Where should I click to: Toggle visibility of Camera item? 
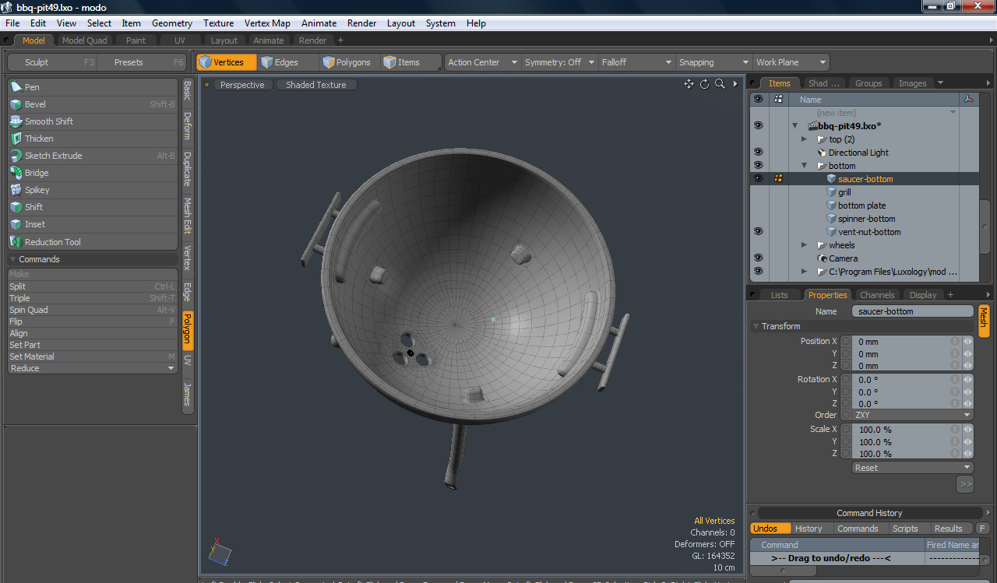[x=759, y=258]
